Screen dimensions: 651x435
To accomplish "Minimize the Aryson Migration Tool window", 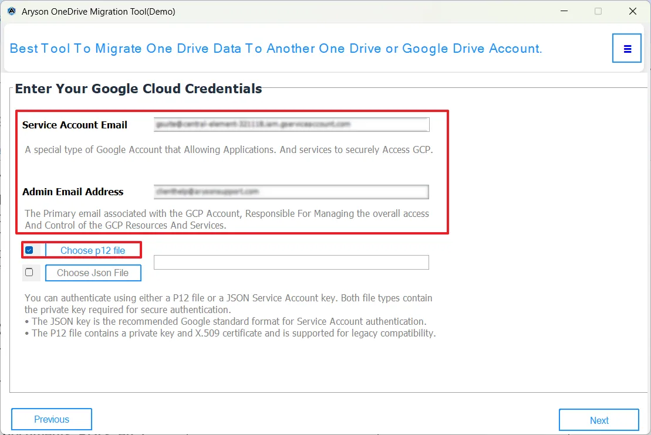I will pos(563,11).
